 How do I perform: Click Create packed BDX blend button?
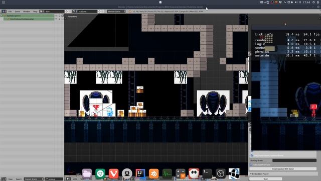[x=283, y=169]
